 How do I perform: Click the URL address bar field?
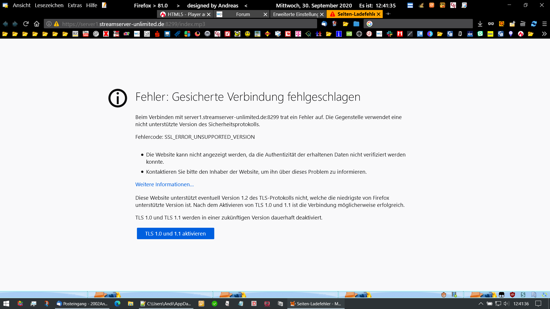coord(183,24)
